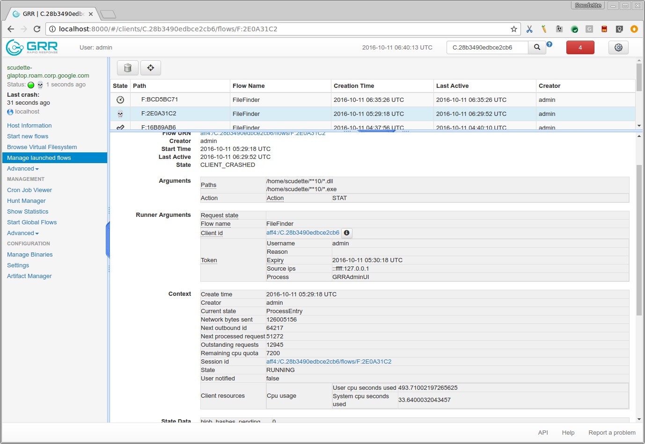
Task: Click the trash can flow toolbar icon
Action: pyautogui.click(x=127, y=68)
